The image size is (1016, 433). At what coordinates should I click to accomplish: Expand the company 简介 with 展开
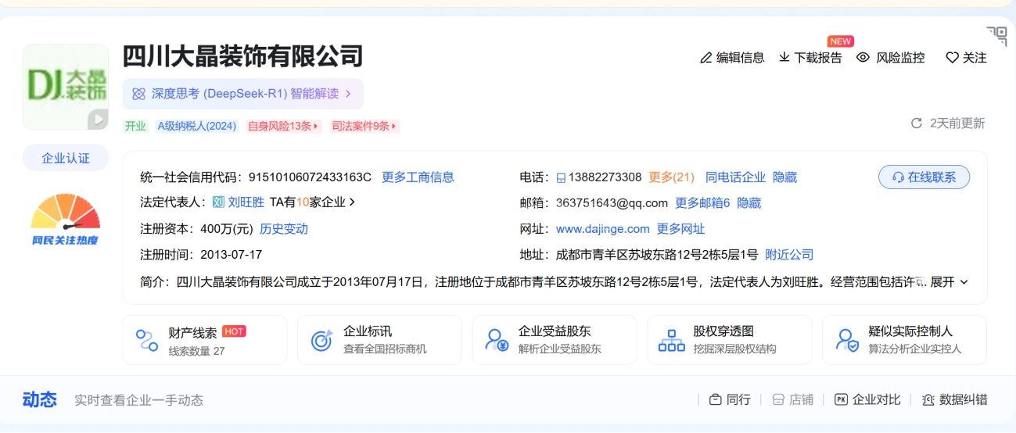click(949, 282)
